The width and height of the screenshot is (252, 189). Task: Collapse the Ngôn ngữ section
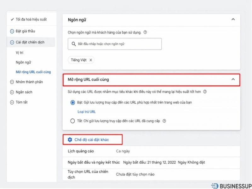pos(233,19)
